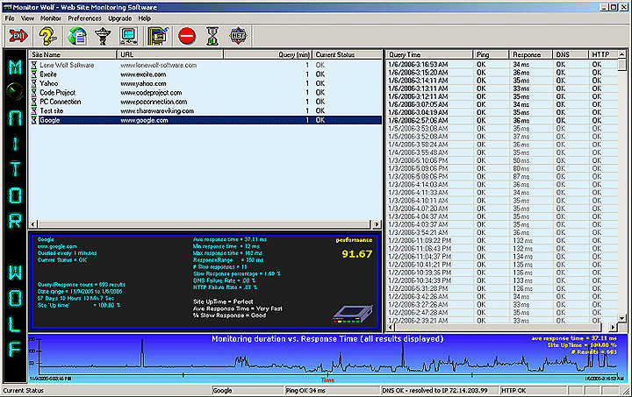Open the View menu
The width and height of the screenshot is (632, 397).
click(27, 18)
